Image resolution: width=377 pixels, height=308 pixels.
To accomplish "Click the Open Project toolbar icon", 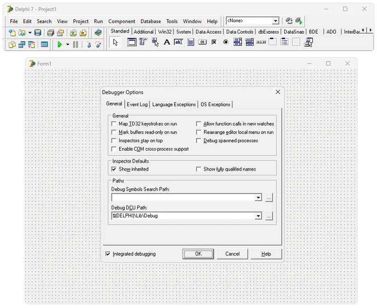I will [60, 32].
